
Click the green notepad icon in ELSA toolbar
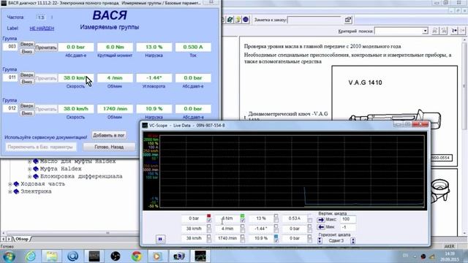[230, 20]
